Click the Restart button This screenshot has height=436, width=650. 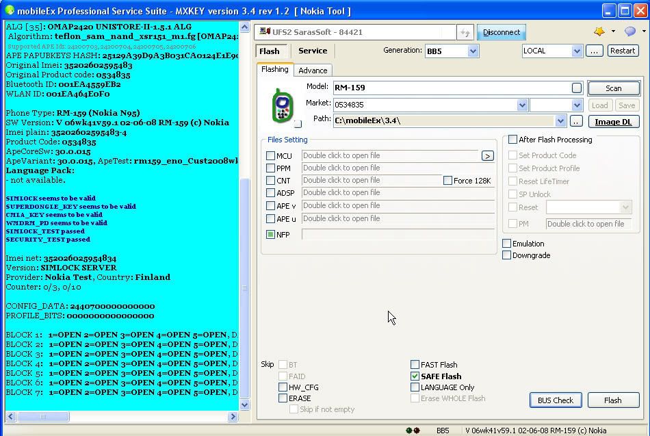[623, 51]
